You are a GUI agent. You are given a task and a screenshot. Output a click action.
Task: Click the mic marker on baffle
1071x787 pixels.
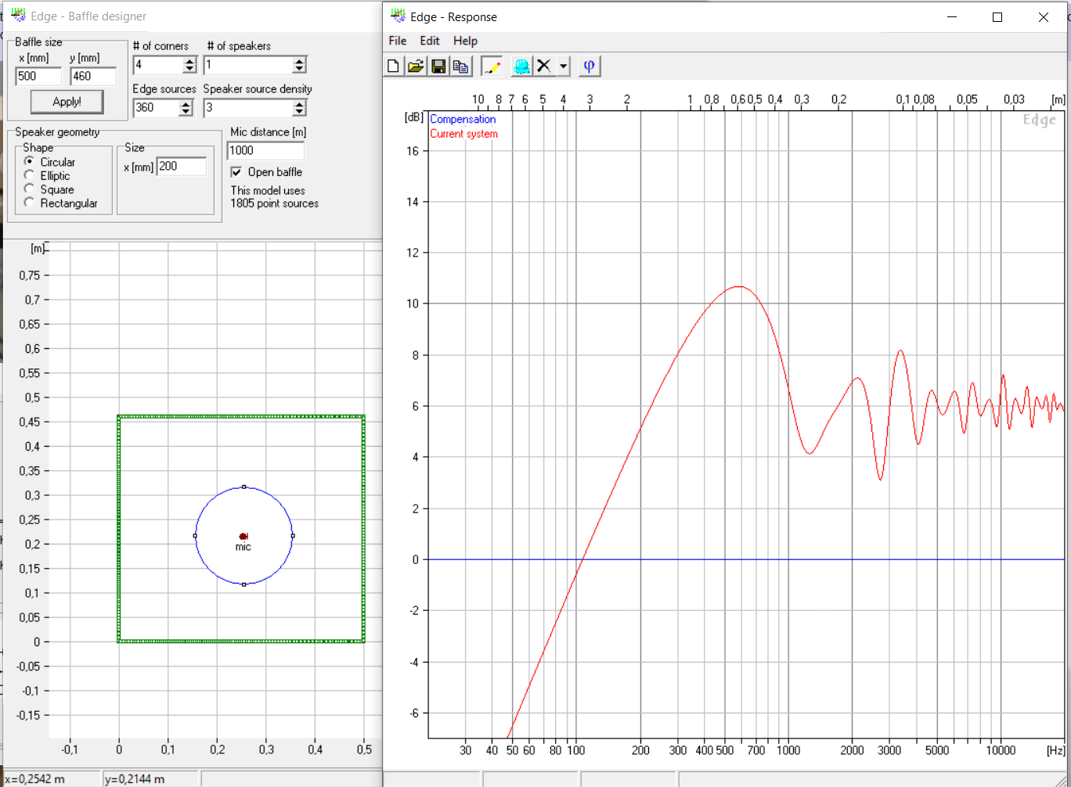coord(243,537)
